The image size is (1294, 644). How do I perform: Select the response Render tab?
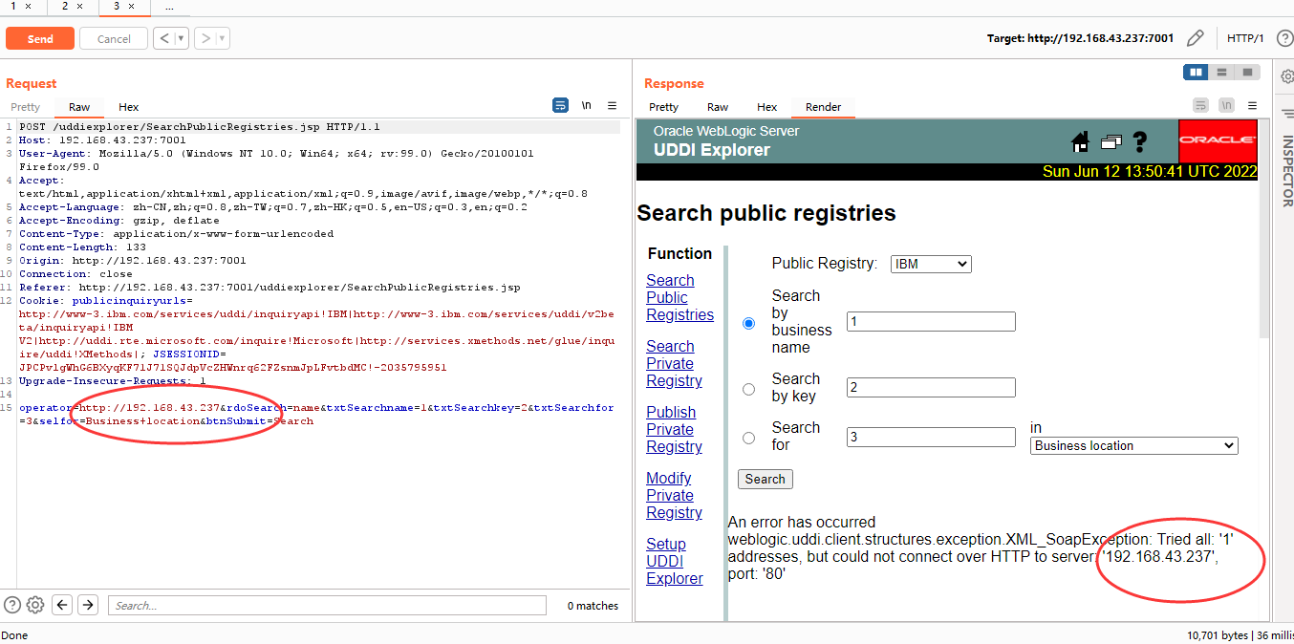(824, 107)
